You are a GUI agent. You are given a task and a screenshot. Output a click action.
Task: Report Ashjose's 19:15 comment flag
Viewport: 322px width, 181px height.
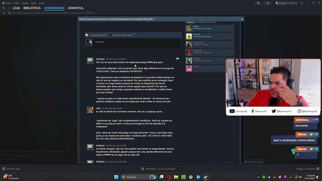pos(178,59)
